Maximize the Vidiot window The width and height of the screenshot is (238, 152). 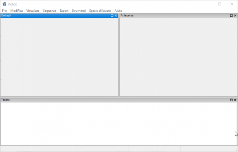(220, 4)
